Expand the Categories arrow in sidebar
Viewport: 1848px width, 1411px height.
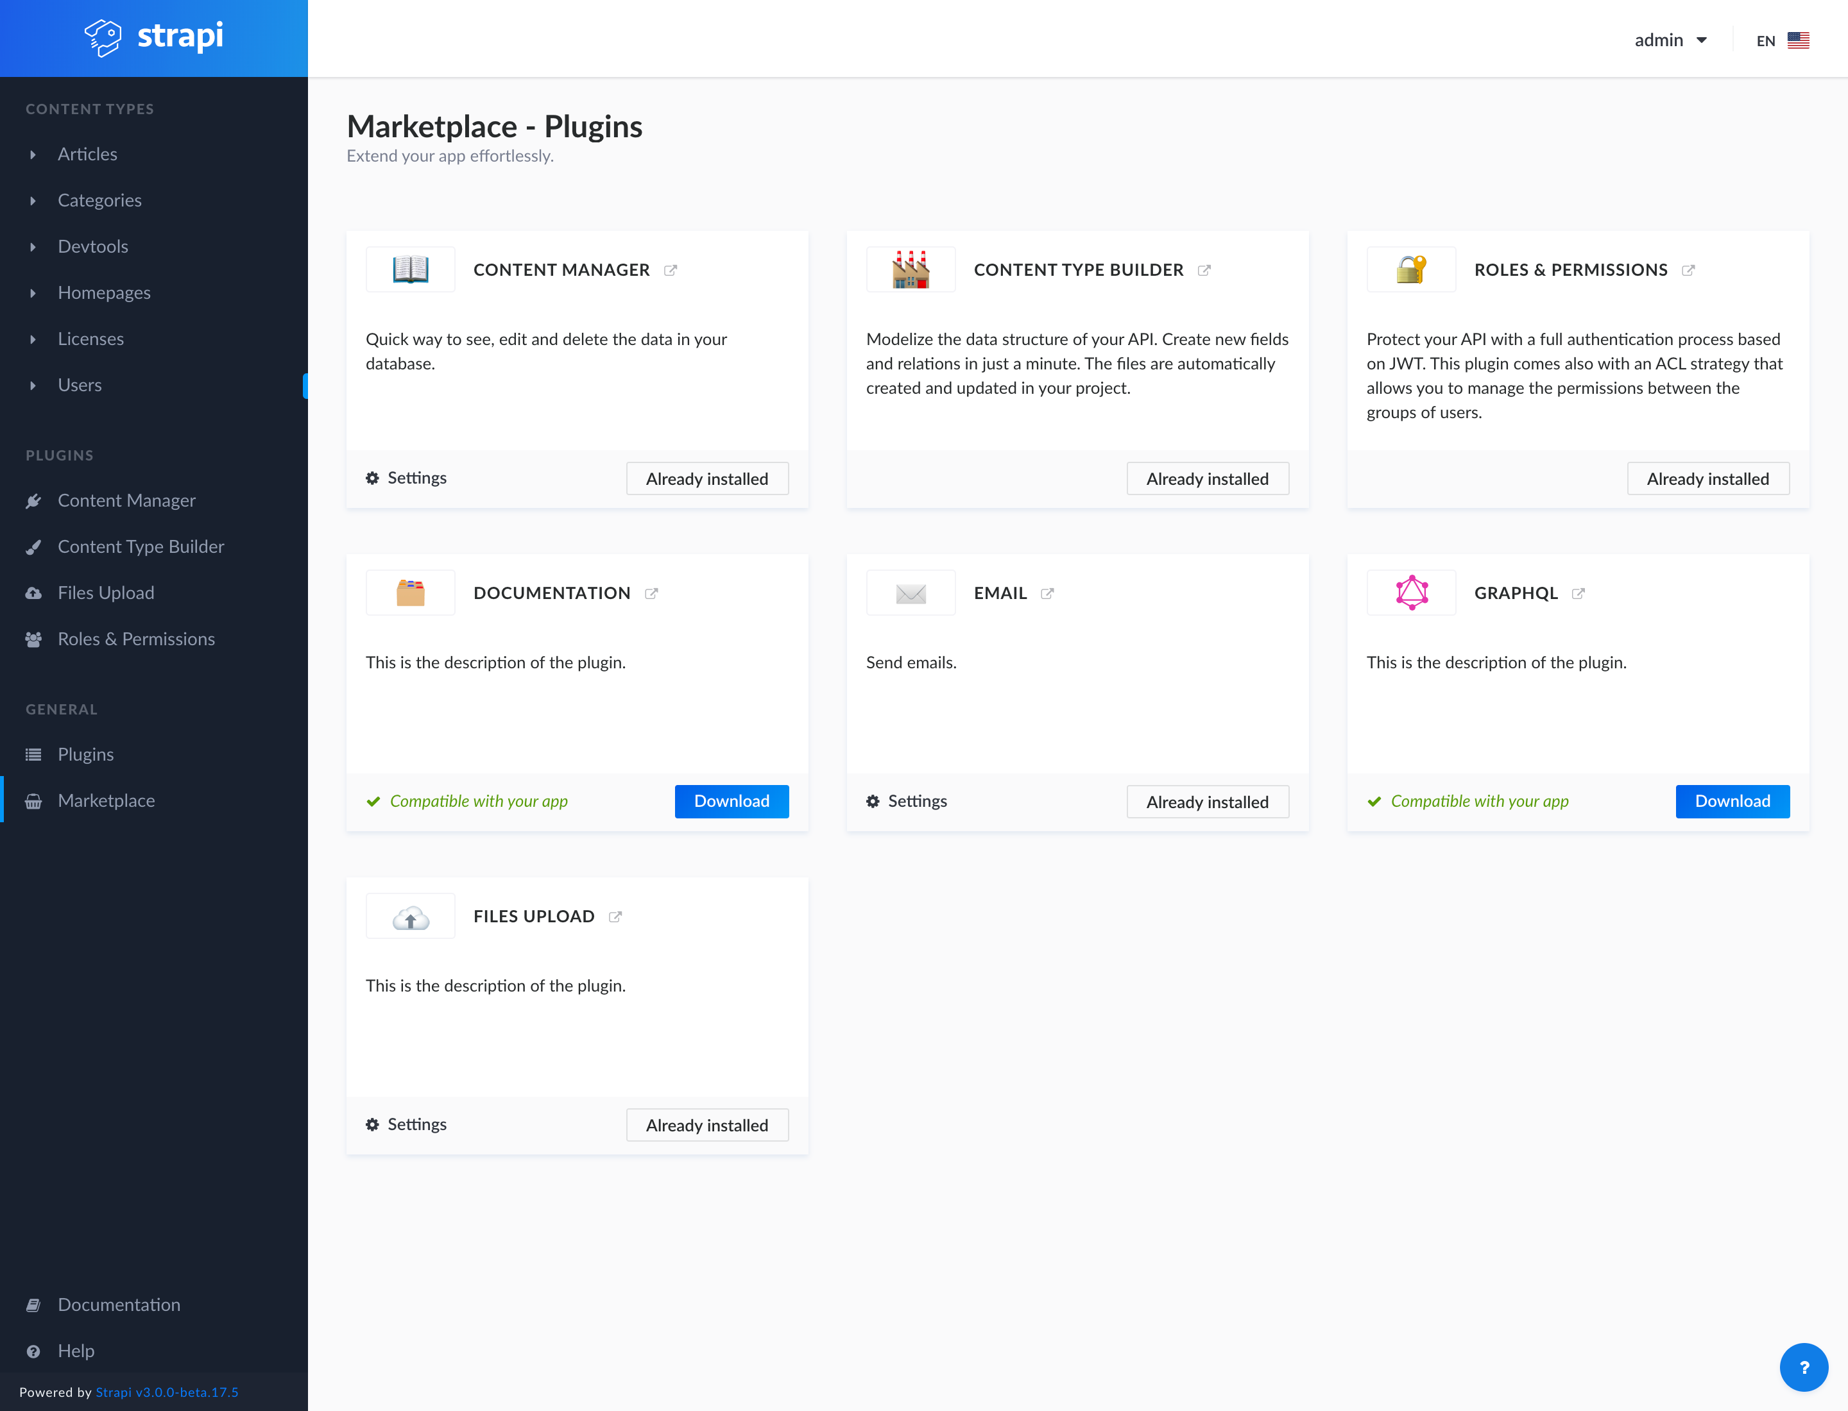coord(33,201)
